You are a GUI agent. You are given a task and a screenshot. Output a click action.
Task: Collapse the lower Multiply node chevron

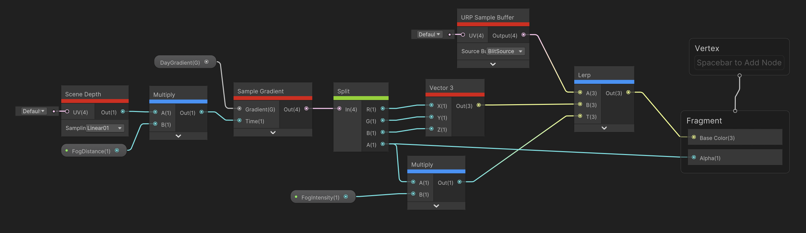click(436, 206)
